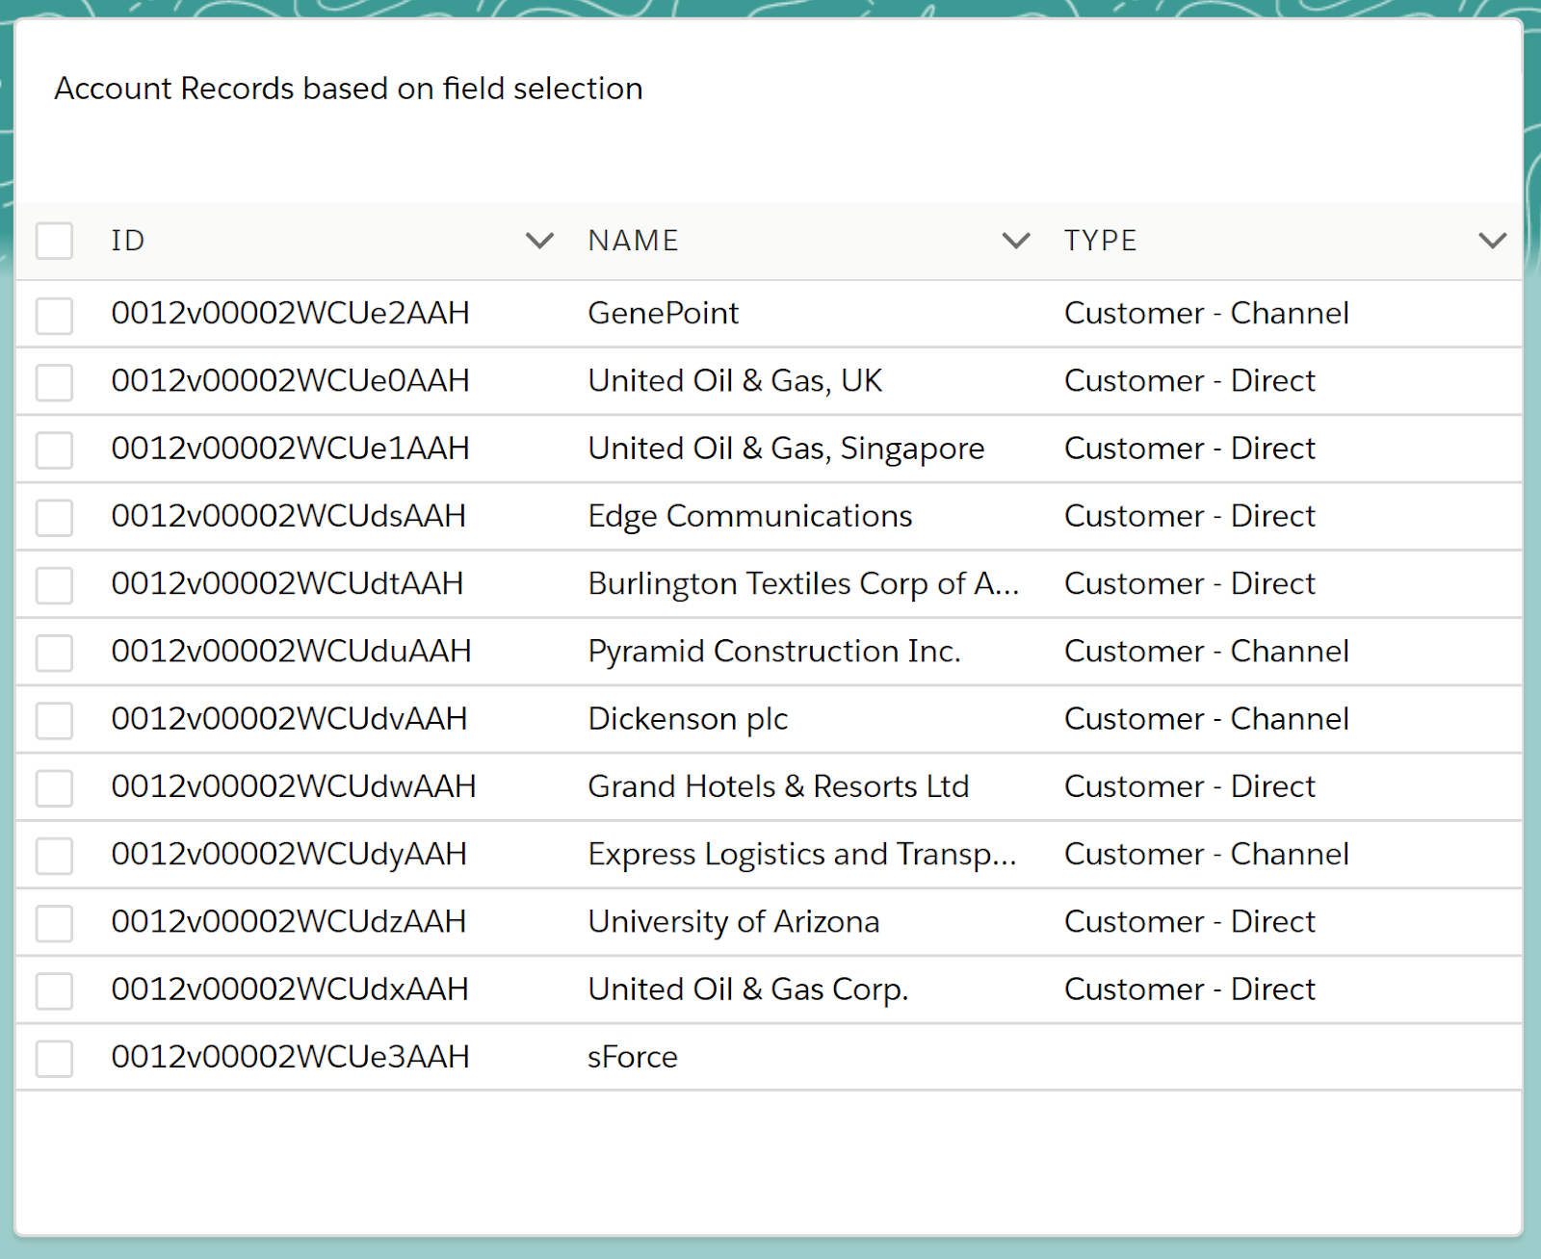Click the United Oil & Gas Corp. name
This screenshot has height=1259, width=1541.
748,989
